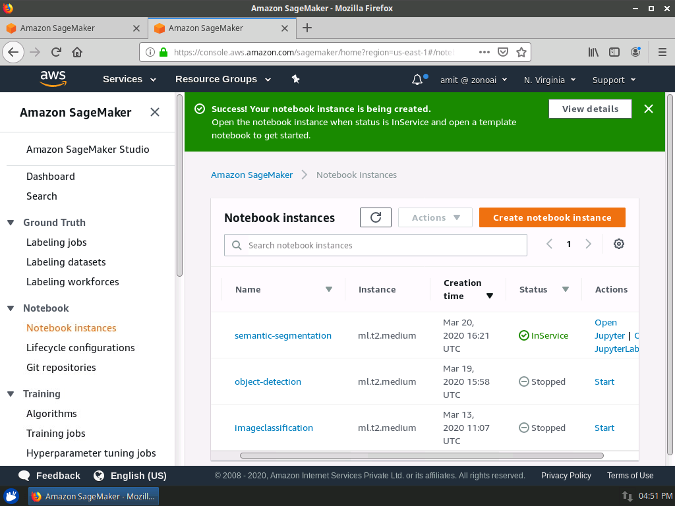The width and height of the screenshot is (675, 506).
Task: Collapse the Notebook section in the sidebar
Action: [11, 308]
